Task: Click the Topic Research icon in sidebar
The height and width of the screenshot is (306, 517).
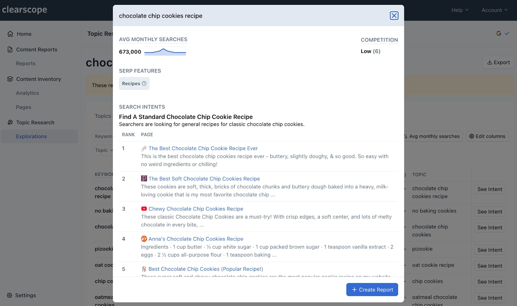Action: [x=10, y=123]
